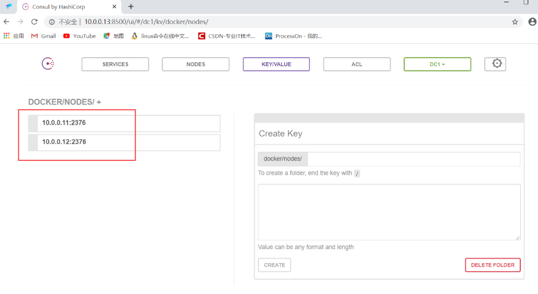Open key 10.0.0.12:2376
Screen dimensions: 538x294
point(124,142)
